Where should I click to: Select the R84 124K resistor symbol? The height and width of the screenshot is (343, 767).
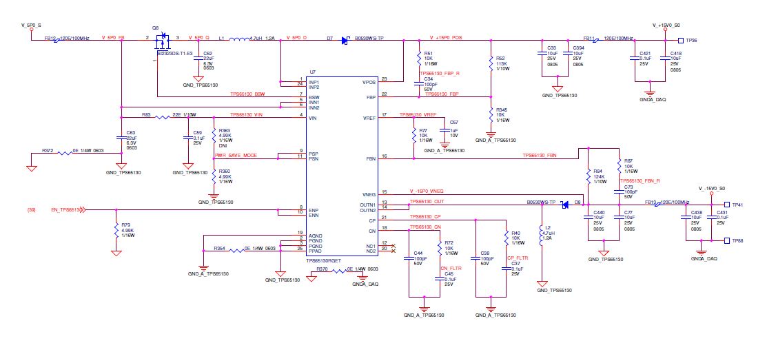coord(589,176)
